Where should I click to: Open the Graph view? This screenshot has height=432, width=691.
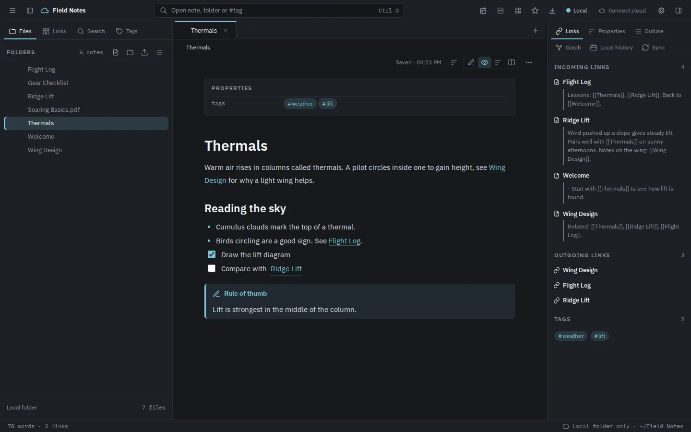point(568,48)
